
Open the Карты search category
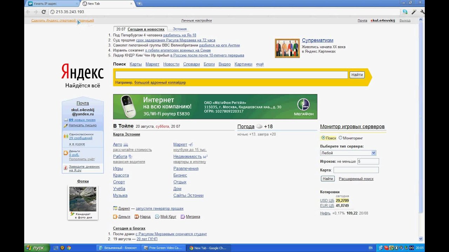coord(135,64)
